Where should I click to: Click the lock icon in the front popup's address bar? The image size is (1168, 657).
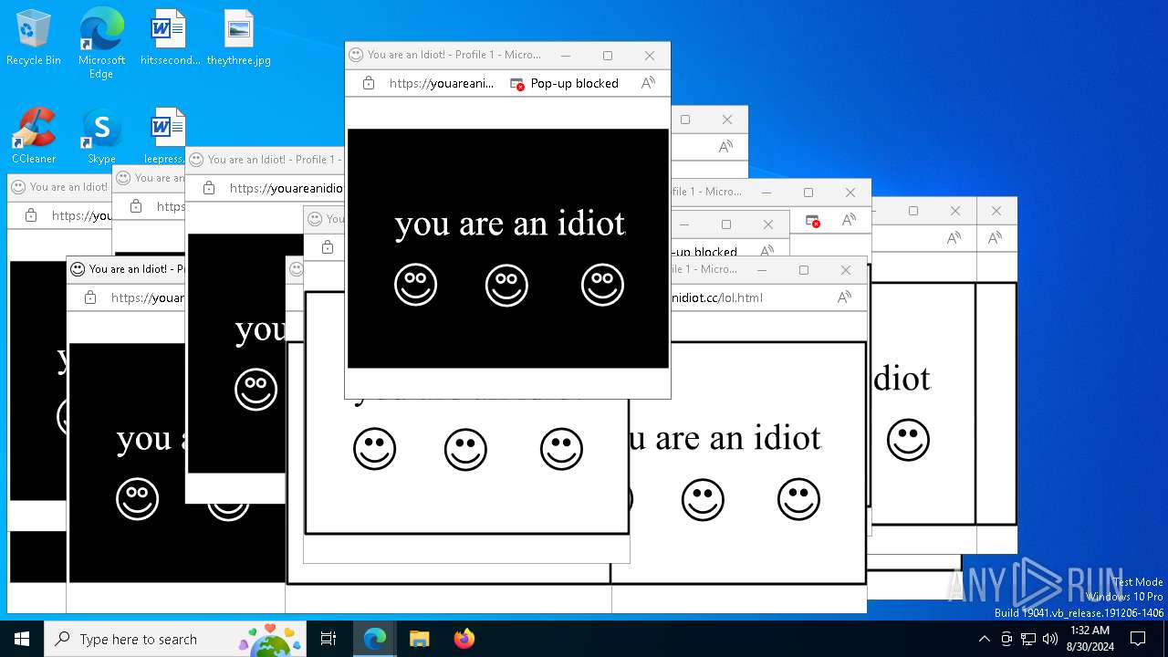coord(369,83)
